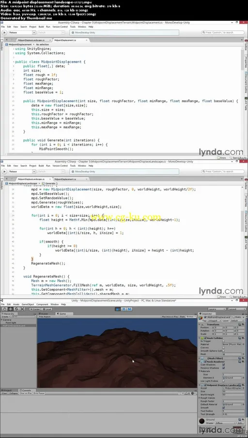Viewport: 248px width, 438px height.
Task: Open Unit Tests pad in middle MonoDevelop window
Action: pos(246,243)
